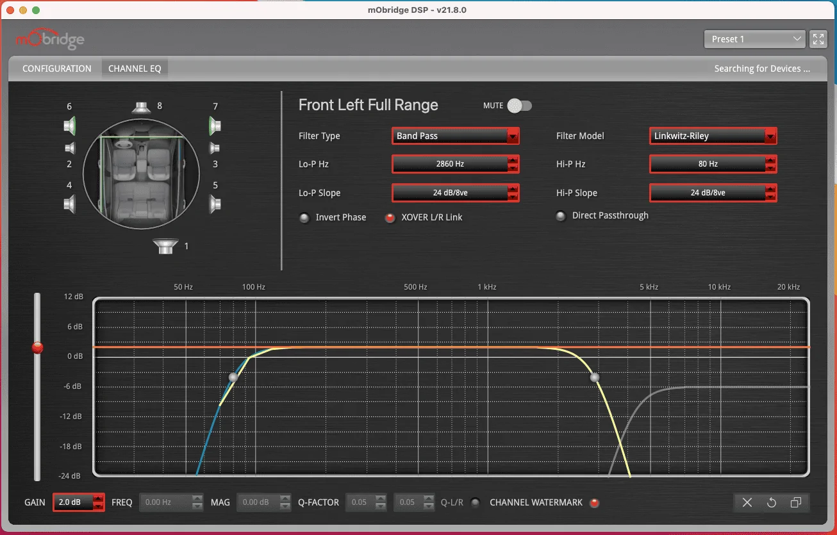Screen dimensions: 837x535
Task: Select speaker channel 6 front left icon
Action: (x=70, y=126)
